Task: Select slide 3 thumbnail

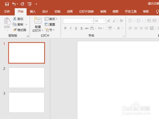Action: [26, 102]
